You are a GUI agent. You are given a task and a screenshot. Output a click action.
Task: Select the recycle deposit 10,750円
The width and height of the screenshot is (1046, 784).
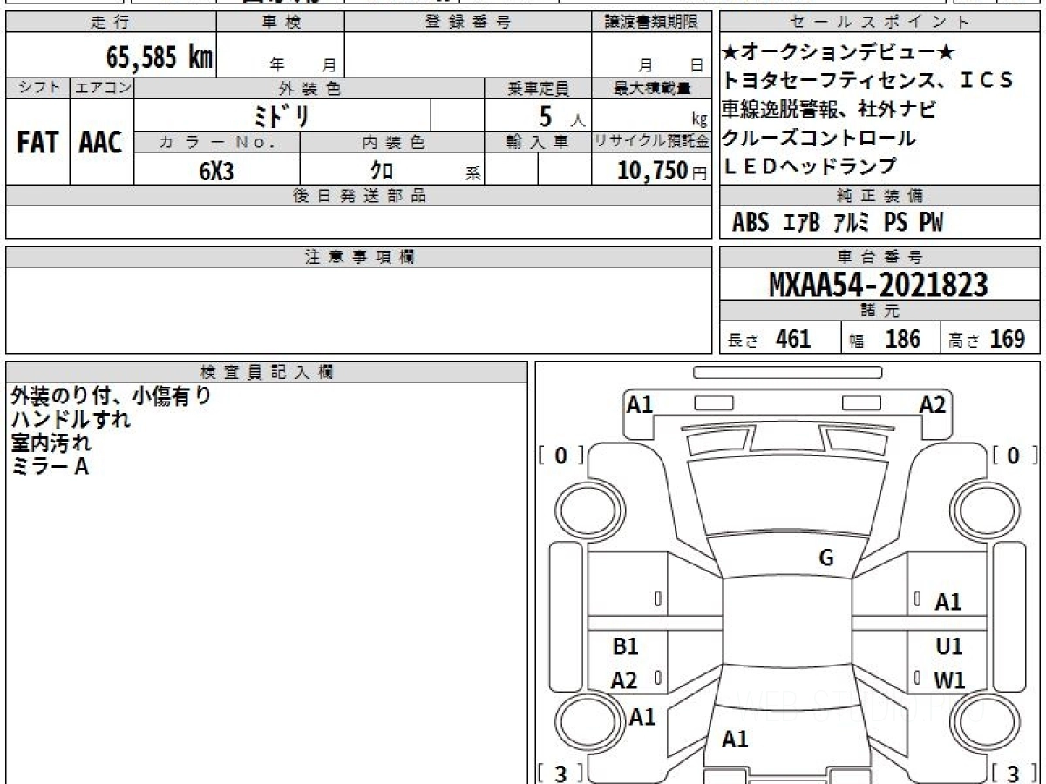click(662, 172)
